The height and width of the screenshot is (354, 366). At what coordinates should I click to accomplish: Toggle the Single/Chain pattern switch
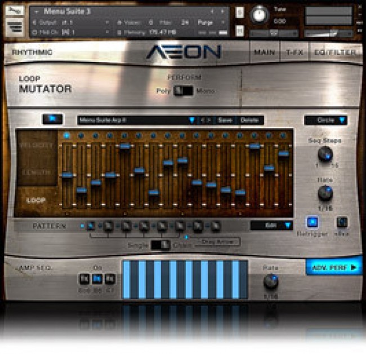164,244
